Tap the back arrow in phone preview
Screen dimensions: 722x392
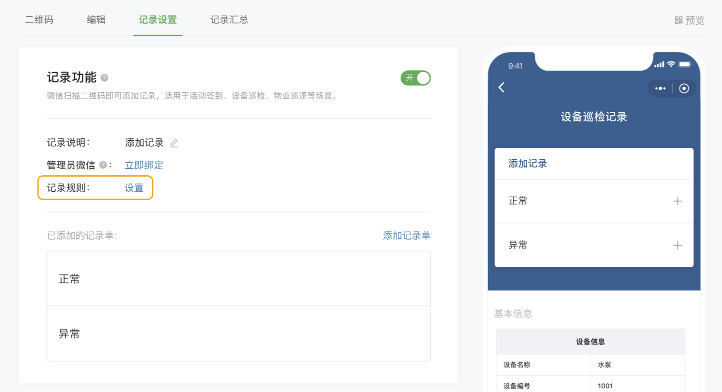click(502, 88)
